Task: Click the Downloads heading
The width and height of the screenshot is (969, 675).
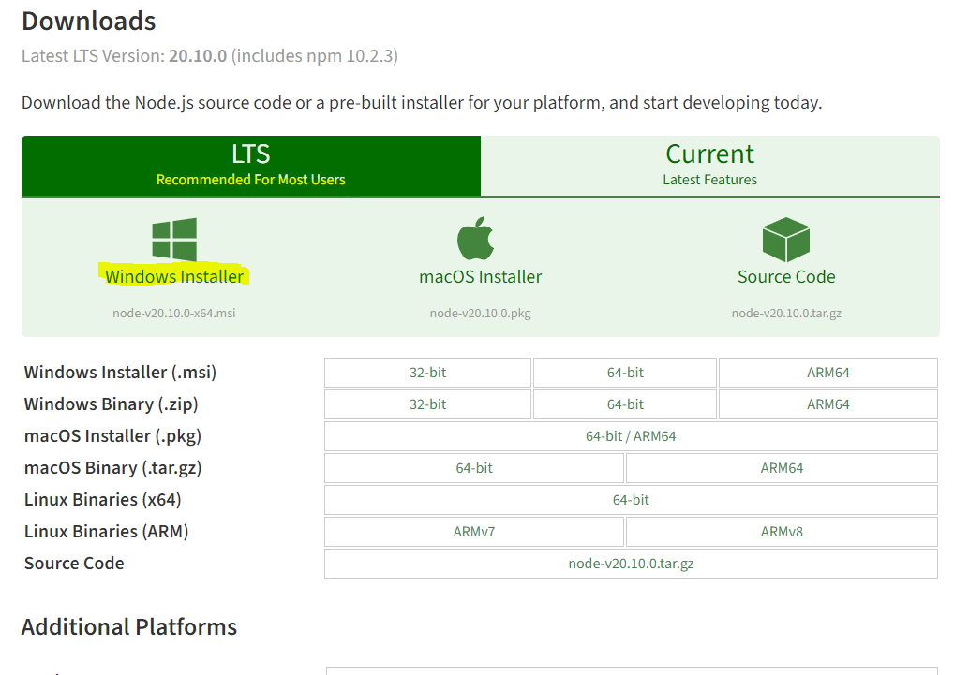Action: (89, 21)
